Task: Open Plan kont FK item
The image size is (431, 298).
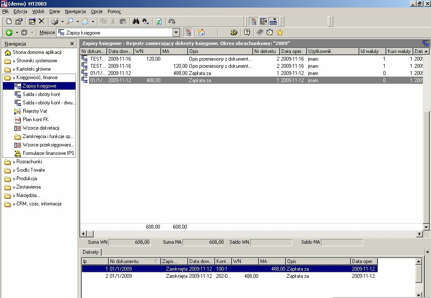Action: (x=35, y=120)
